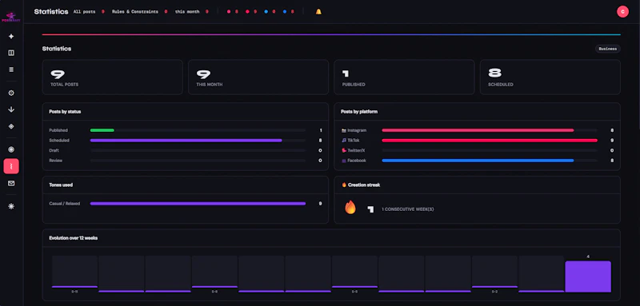
Task: Click the Instagram posts progress bar
Action: click(478, 130)
